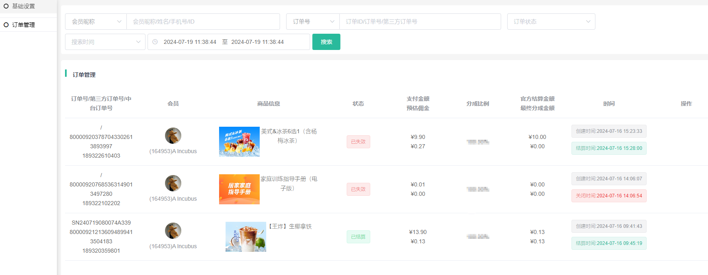This screenshot has height=275, width=708.
Task: Click the 分成比例 column header
Action: (x=478, y=104)
